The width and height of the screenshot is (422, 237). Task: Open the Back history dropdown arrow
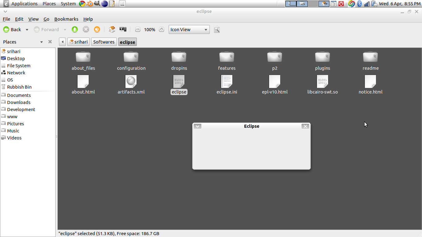[27, 30]
